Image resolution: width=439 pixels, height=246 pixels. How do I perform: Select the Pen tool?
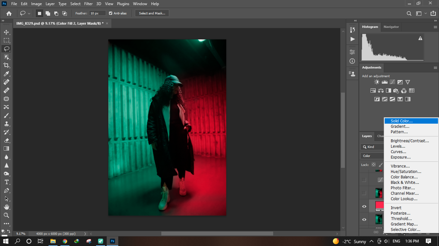tap(6, 190)
